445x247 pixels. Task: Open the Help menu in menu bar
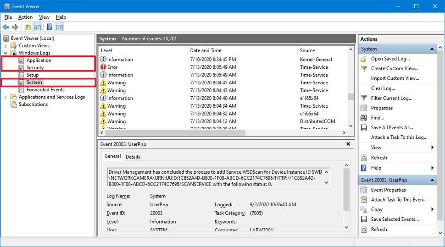[x=61, y=17]
